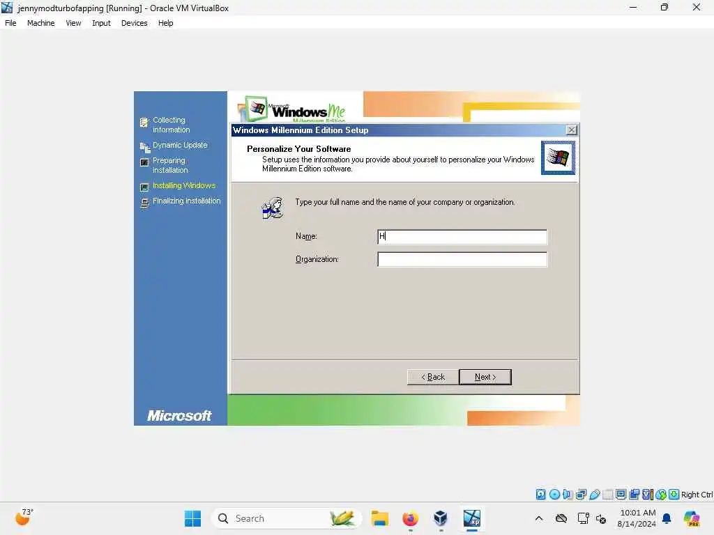
Task: Open VirtualBox Manager from the taskbar
Action: [x=441, y=518]
